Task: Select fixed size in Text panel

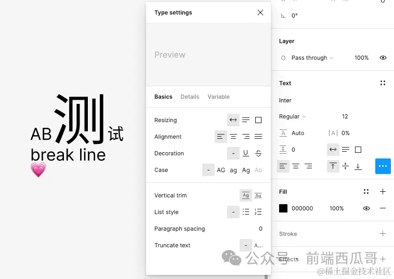Action: pyautogui.click(x=358, y=150)
